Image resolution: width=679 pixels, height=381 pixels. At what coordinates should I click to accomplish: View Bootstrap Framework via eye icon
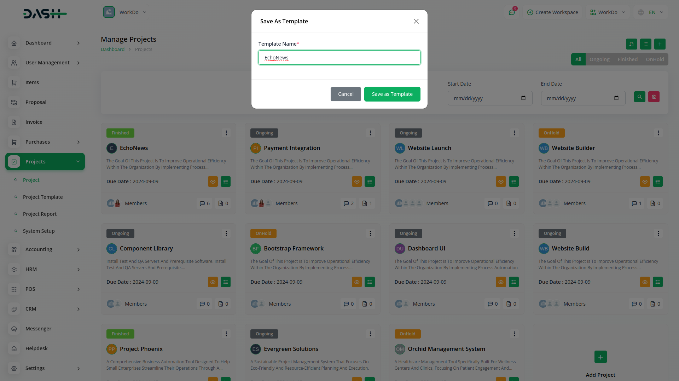pos(357,282)
